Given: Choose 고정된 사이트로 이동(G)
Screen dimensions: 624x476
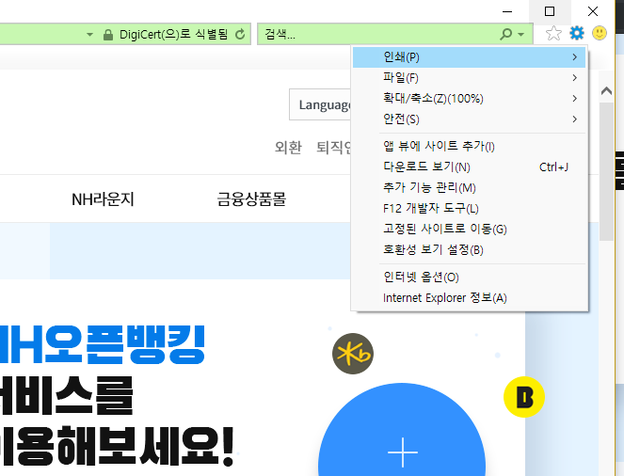Looking at the screenshot, I should coord(470,229).
